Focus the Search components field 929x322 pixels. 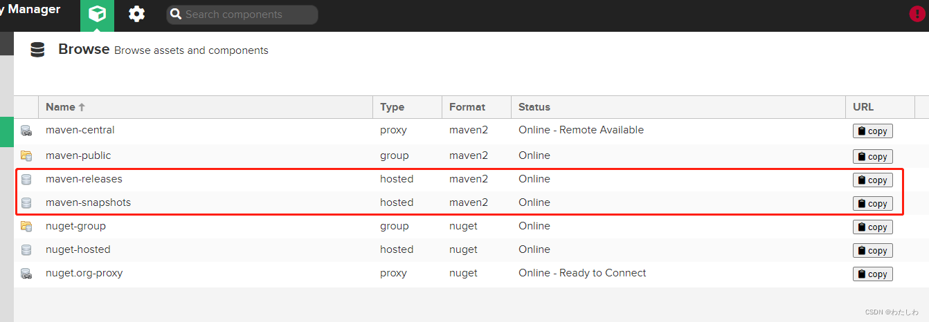242,15
